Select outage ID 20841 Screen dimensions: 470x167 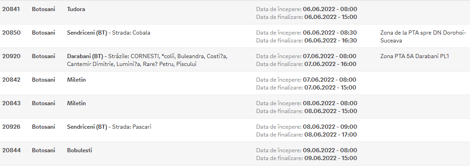(x=11, y=9)
